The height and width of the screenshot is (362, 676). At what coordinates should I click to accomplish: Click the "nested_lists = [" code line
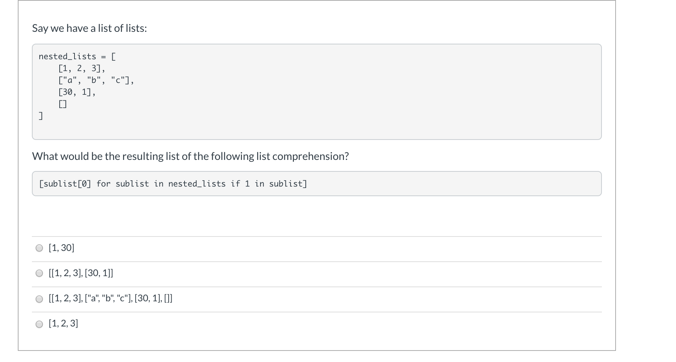77,57
